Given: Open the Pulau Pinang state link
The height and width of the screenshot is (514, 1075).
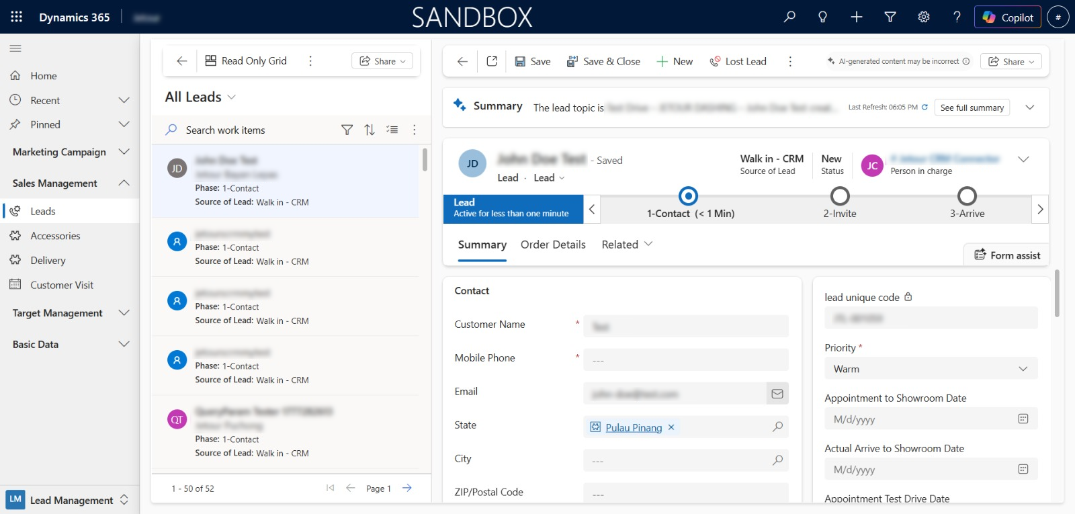Looking at the screenshot, I should click(x=634, y=427).
